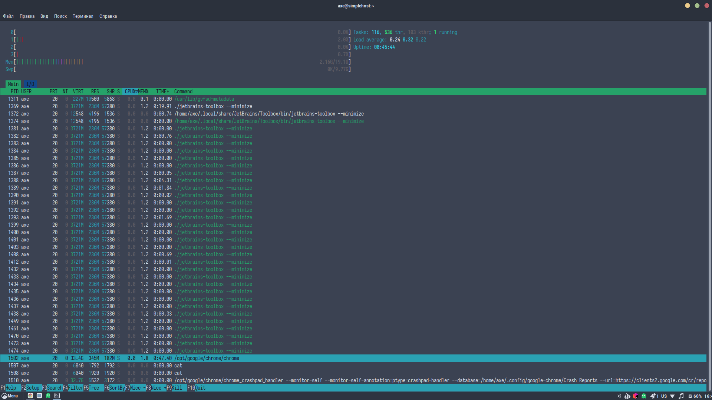Select process row PID 1408

pyautogui.click(x=353, y=254)
